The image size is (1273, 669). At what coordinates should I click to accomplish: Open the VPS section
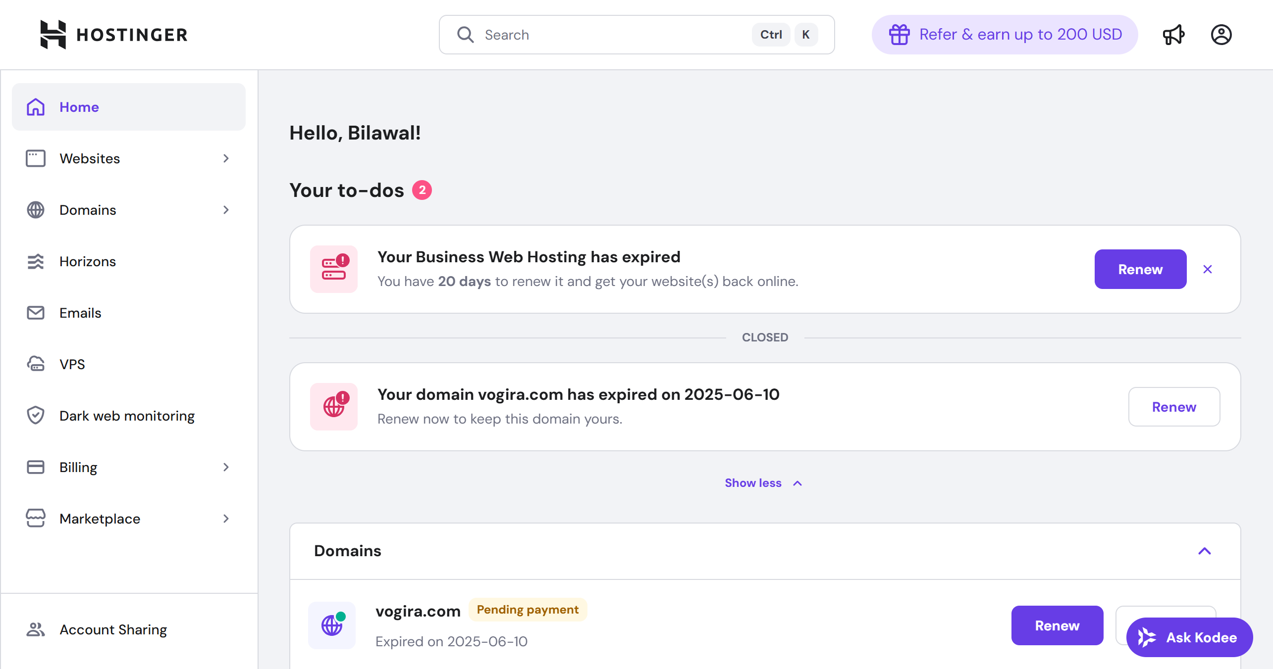click(x=72, y=364)
